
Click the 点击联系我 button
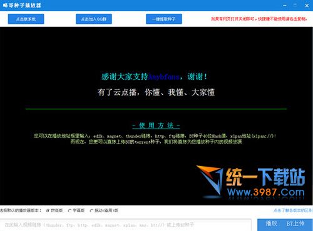point(26,19)
